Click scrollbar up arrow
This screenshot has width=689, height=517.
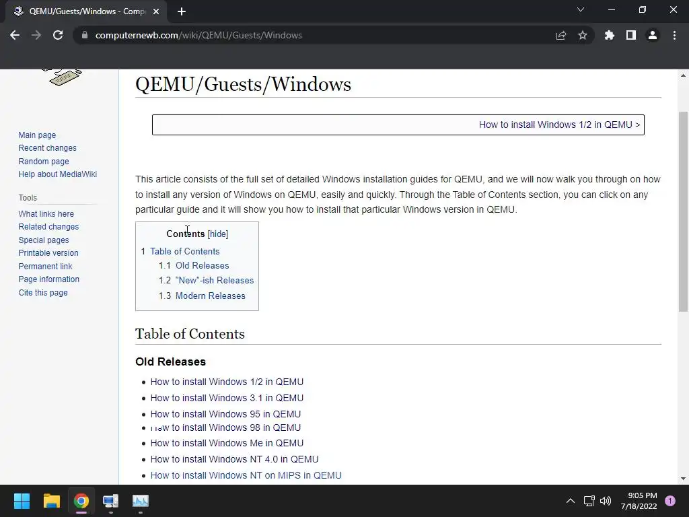click(683, 75)
